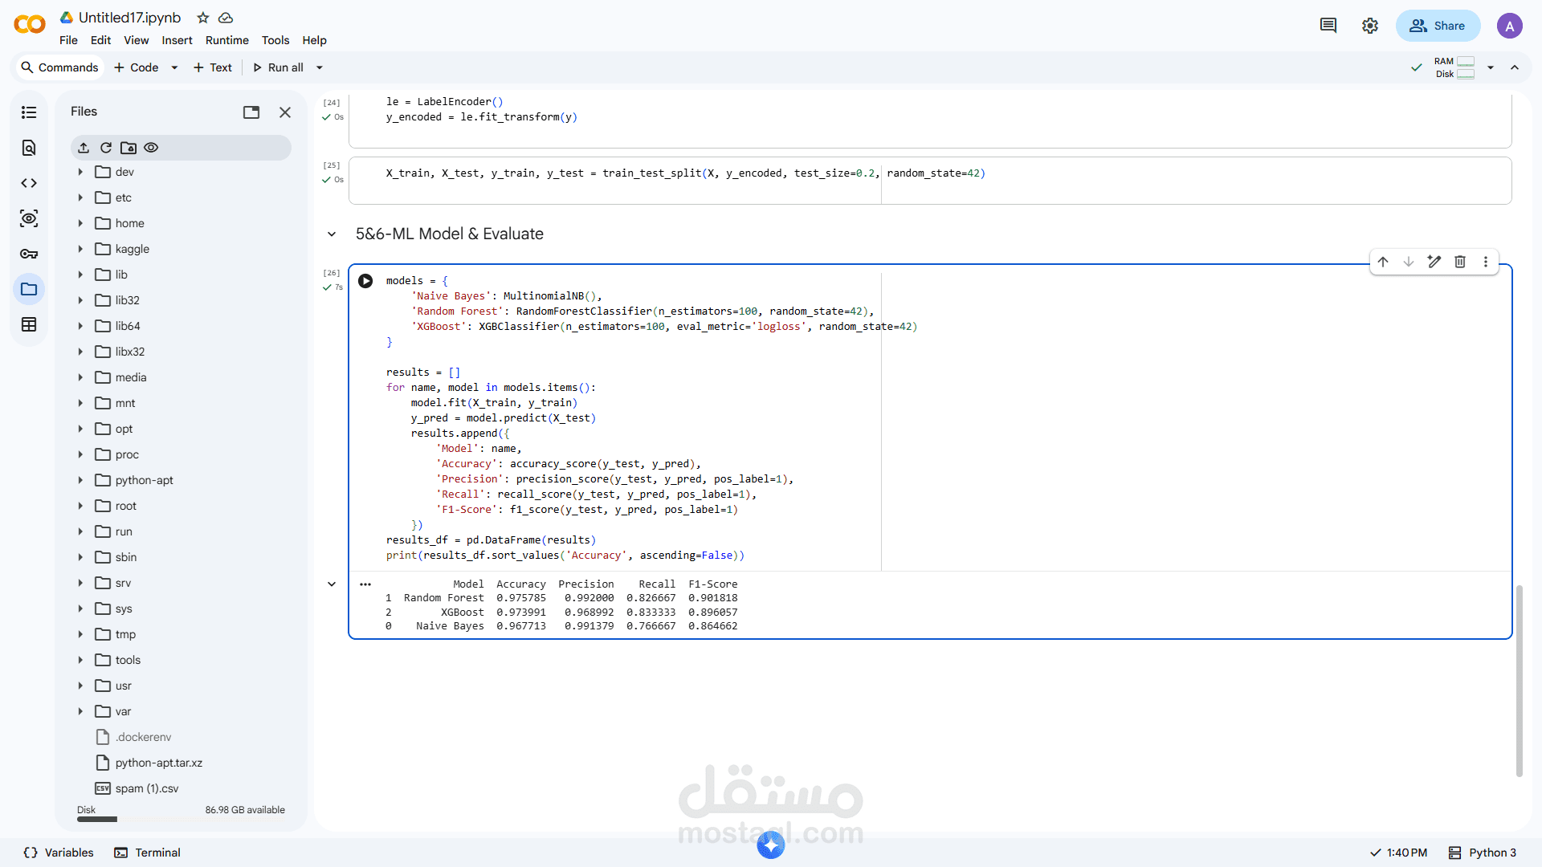Open the Insert menu
Screen dimensions: 1542x867
(177, 40)
